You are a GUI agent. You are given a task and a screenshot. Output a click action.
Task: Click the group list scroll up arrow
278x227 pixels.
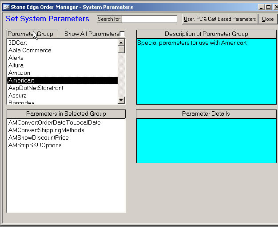tap(121, 43)
